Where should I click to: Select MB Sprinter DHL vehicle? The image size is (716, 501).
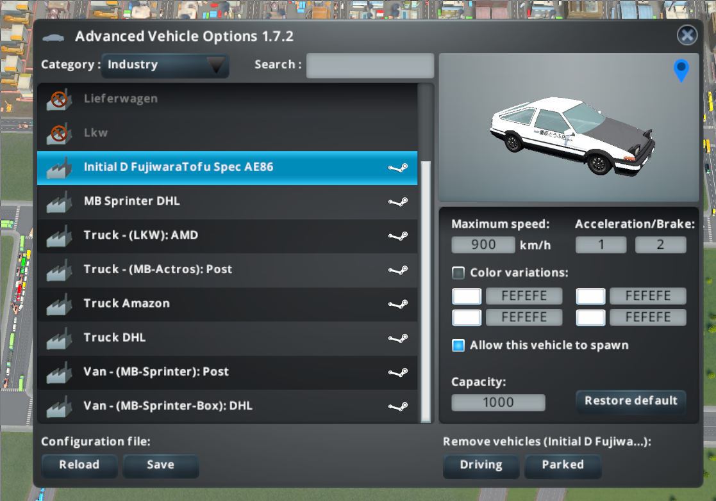tap(227, 202)
